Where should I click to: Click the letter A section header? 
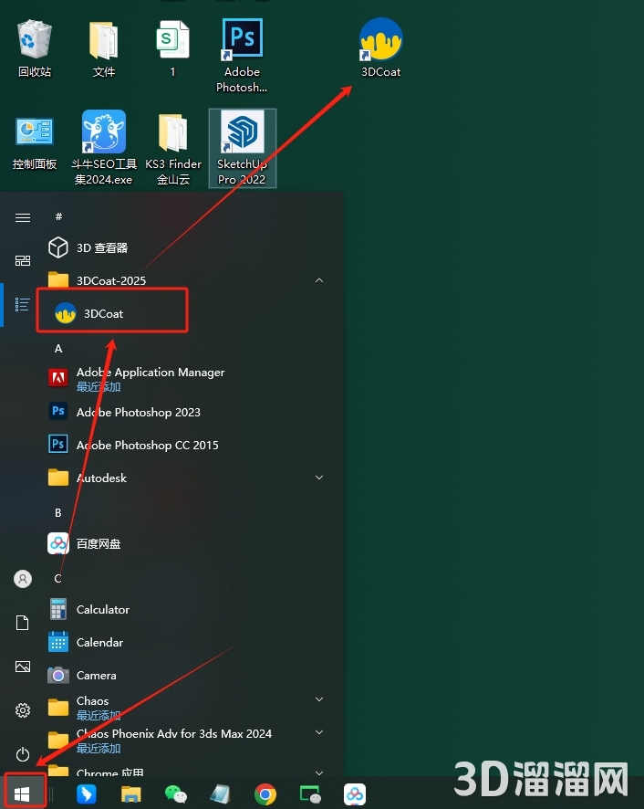58,348
